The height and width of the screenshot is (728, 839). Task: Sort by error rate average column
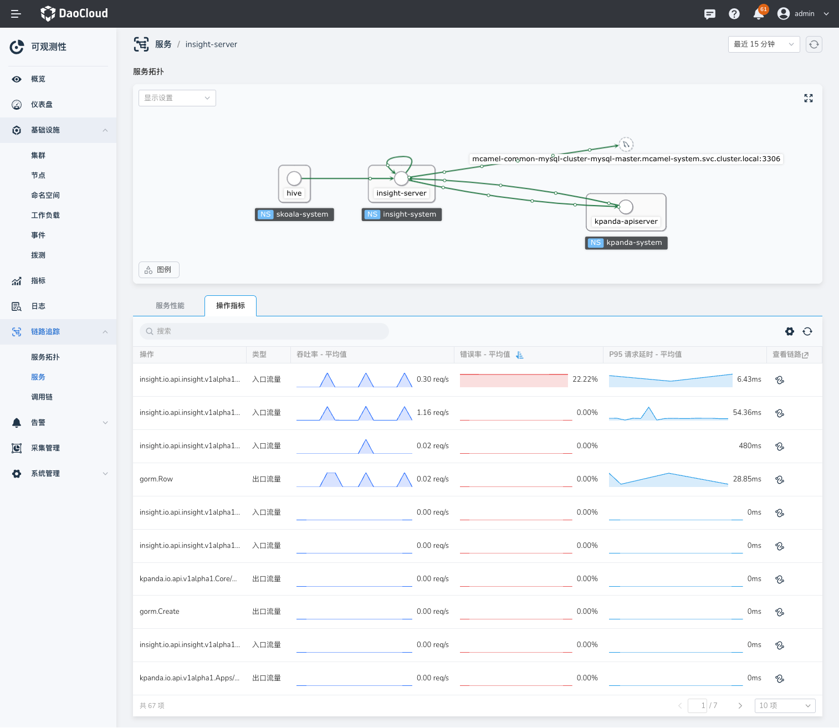click(519, 355)
